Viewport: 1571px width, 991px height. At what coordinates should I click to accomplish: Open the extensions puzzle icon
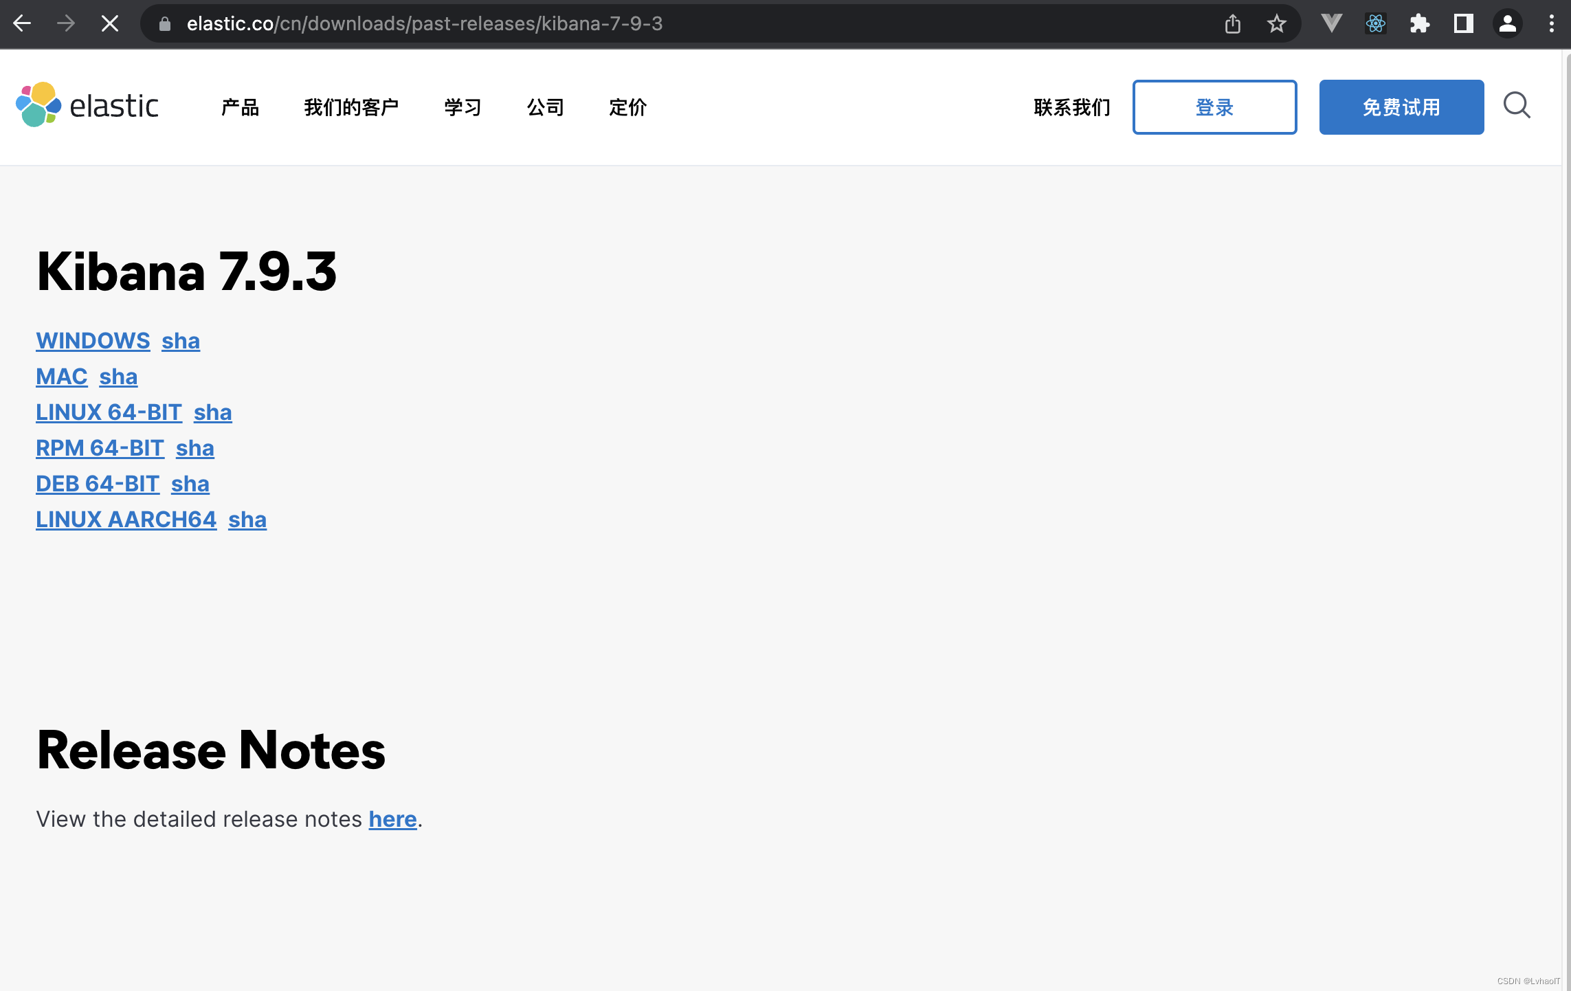[1420, 23]
